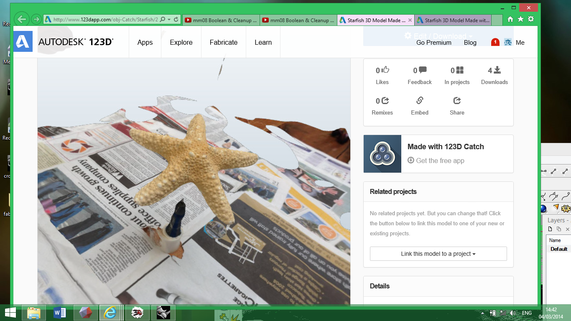Switch to the first mm08 Boolean & Cleanup tab
Image resolution: width=571 pixels, height=321 pixels.
click(x=221, y=20)
